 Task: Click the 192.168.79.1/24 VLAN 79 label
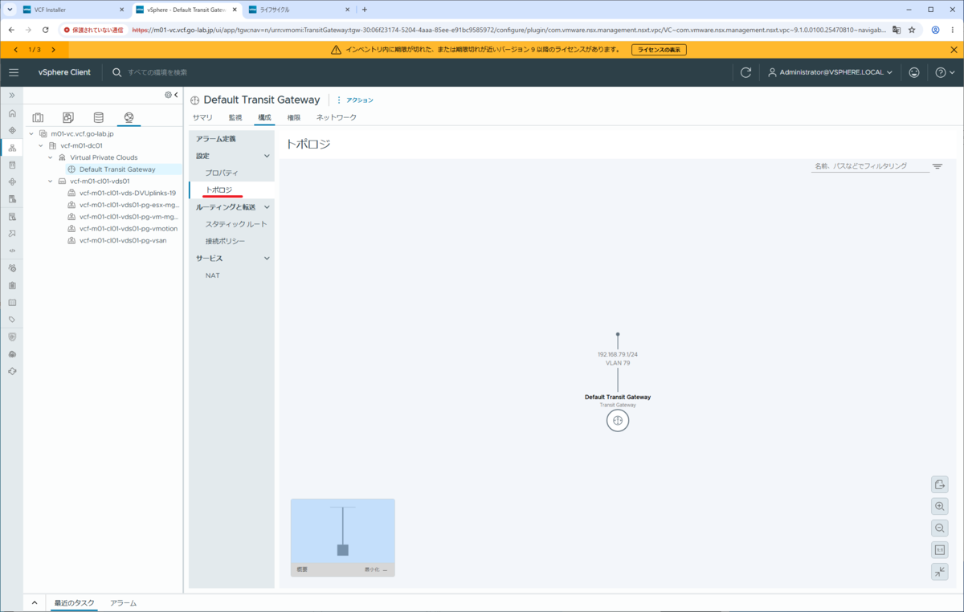(x=618, y=358)
